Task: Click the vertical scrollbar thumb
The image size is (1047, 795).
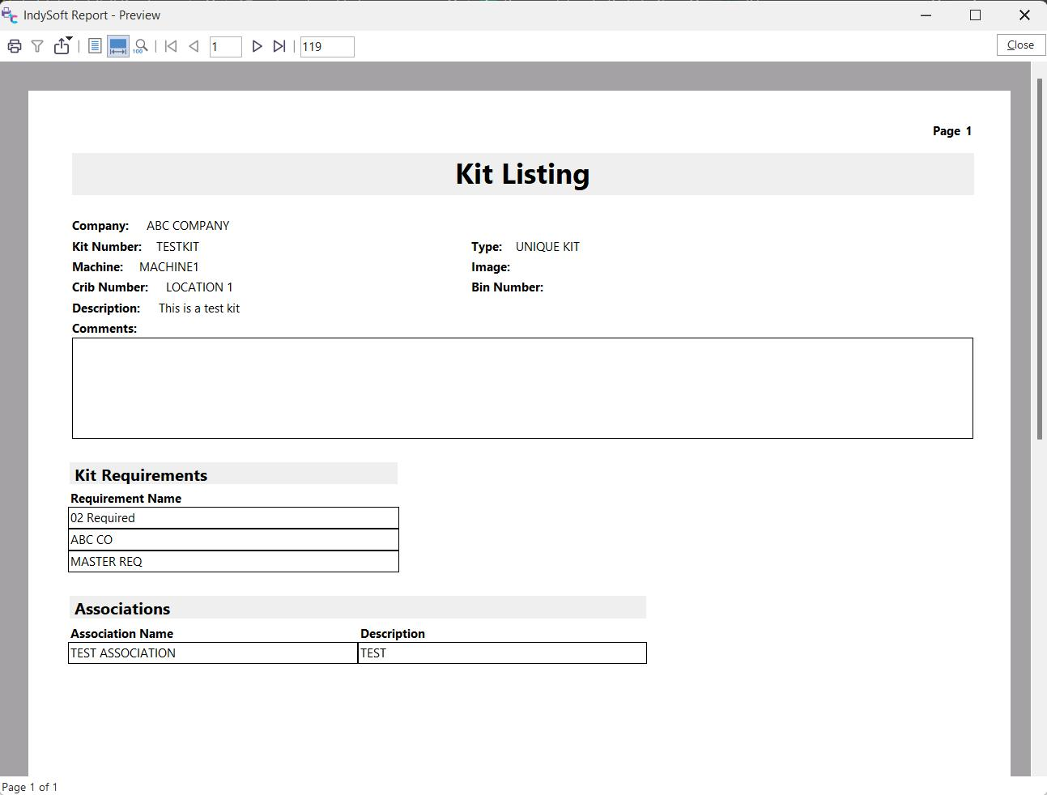Action: click(1039, 259)
